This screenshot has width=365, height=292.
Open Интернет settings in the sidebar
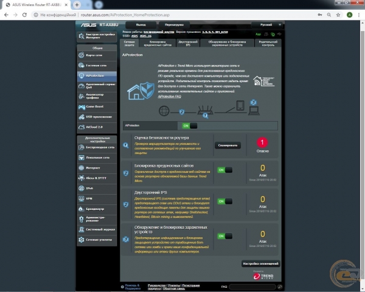click(97, 168)
